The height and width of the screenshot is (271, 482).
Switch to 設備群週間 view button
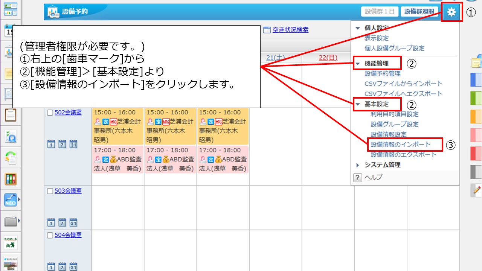tap(419, 12)
